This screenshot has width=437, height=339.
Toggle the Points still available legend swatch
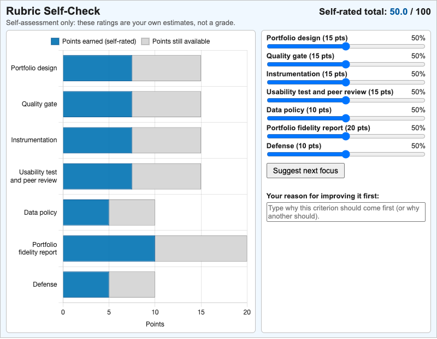[145, 41]
